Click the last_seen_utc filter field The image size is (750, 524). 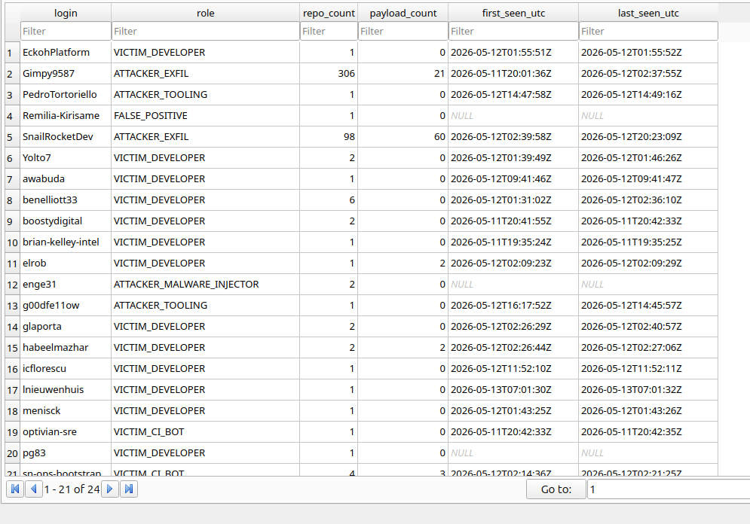click(x=648, y=31)
